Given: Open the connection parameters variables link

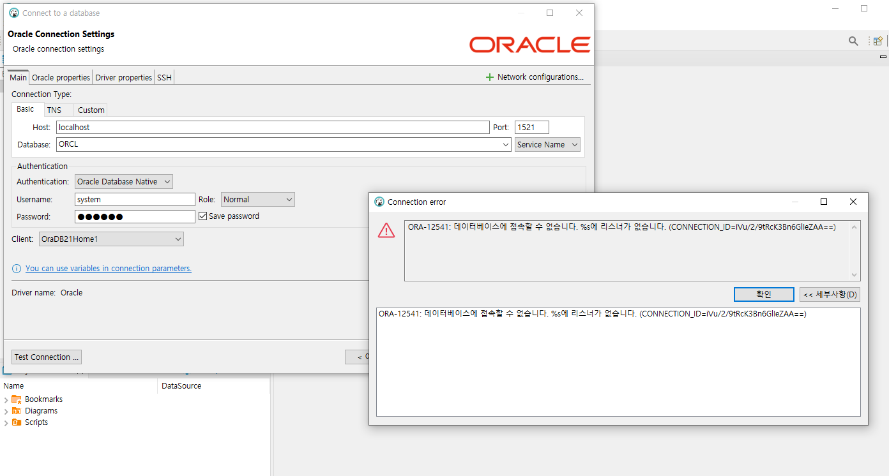Looking at the screenshot, I should click(108, 268).
